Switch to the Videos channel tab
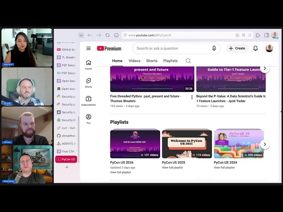This screenshot has width=283, height=212. [x=134, y=61]
